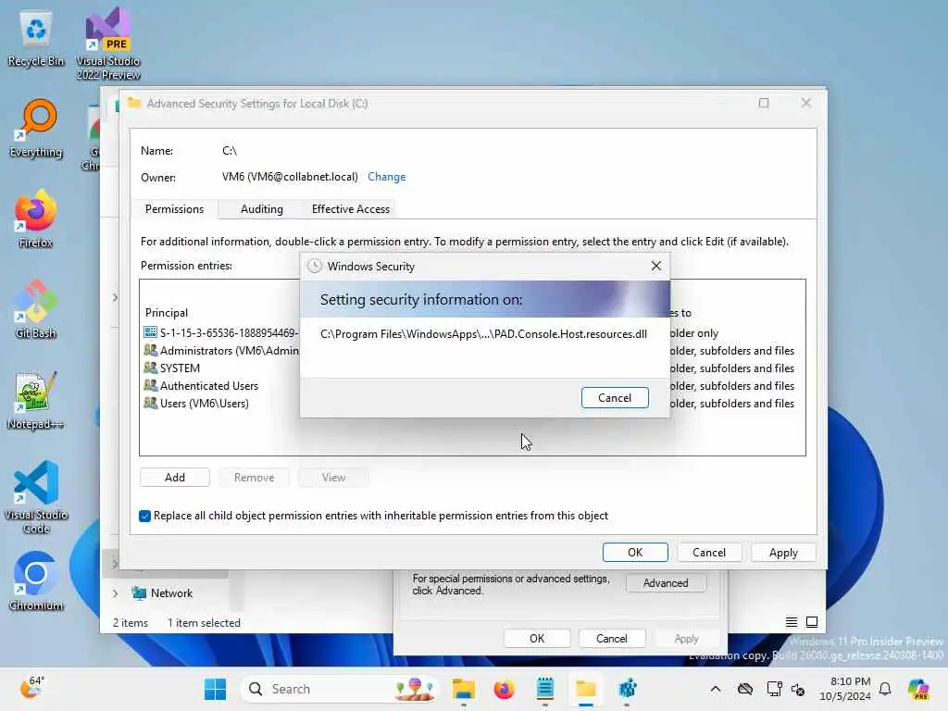Cancel the Windows Security operation
This screenshot has height=711, width=948.
[x=615, y=398]
